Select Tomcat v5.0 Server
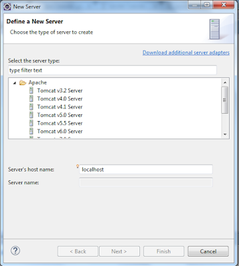The image size is (239, 266). [x=60, y=115]
